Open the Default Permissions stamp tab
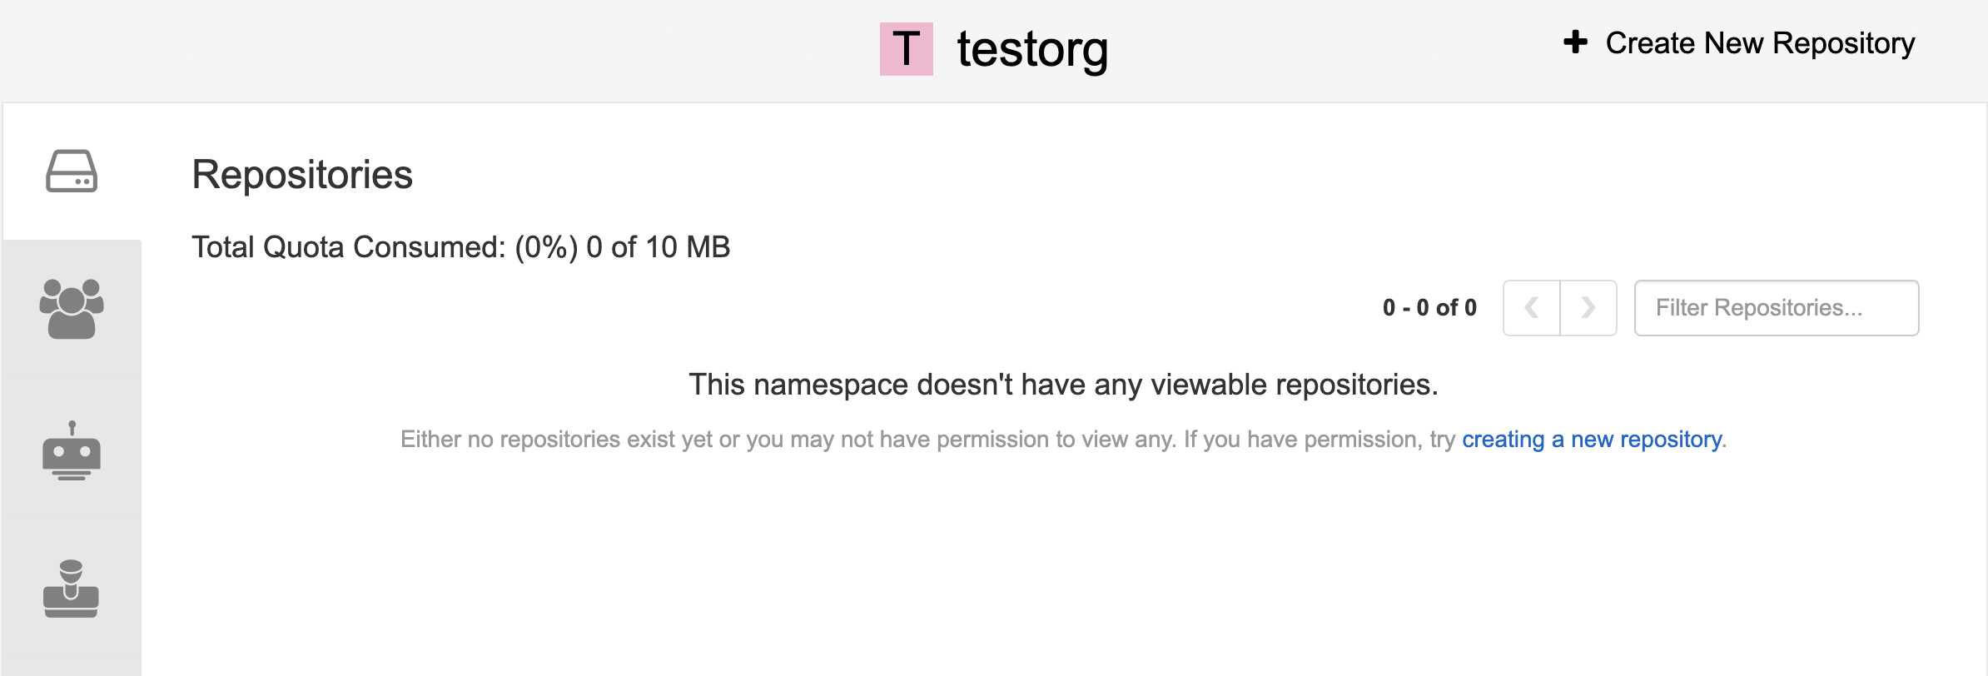Screen dimensions: 1988x676 [x=72, y=589]
